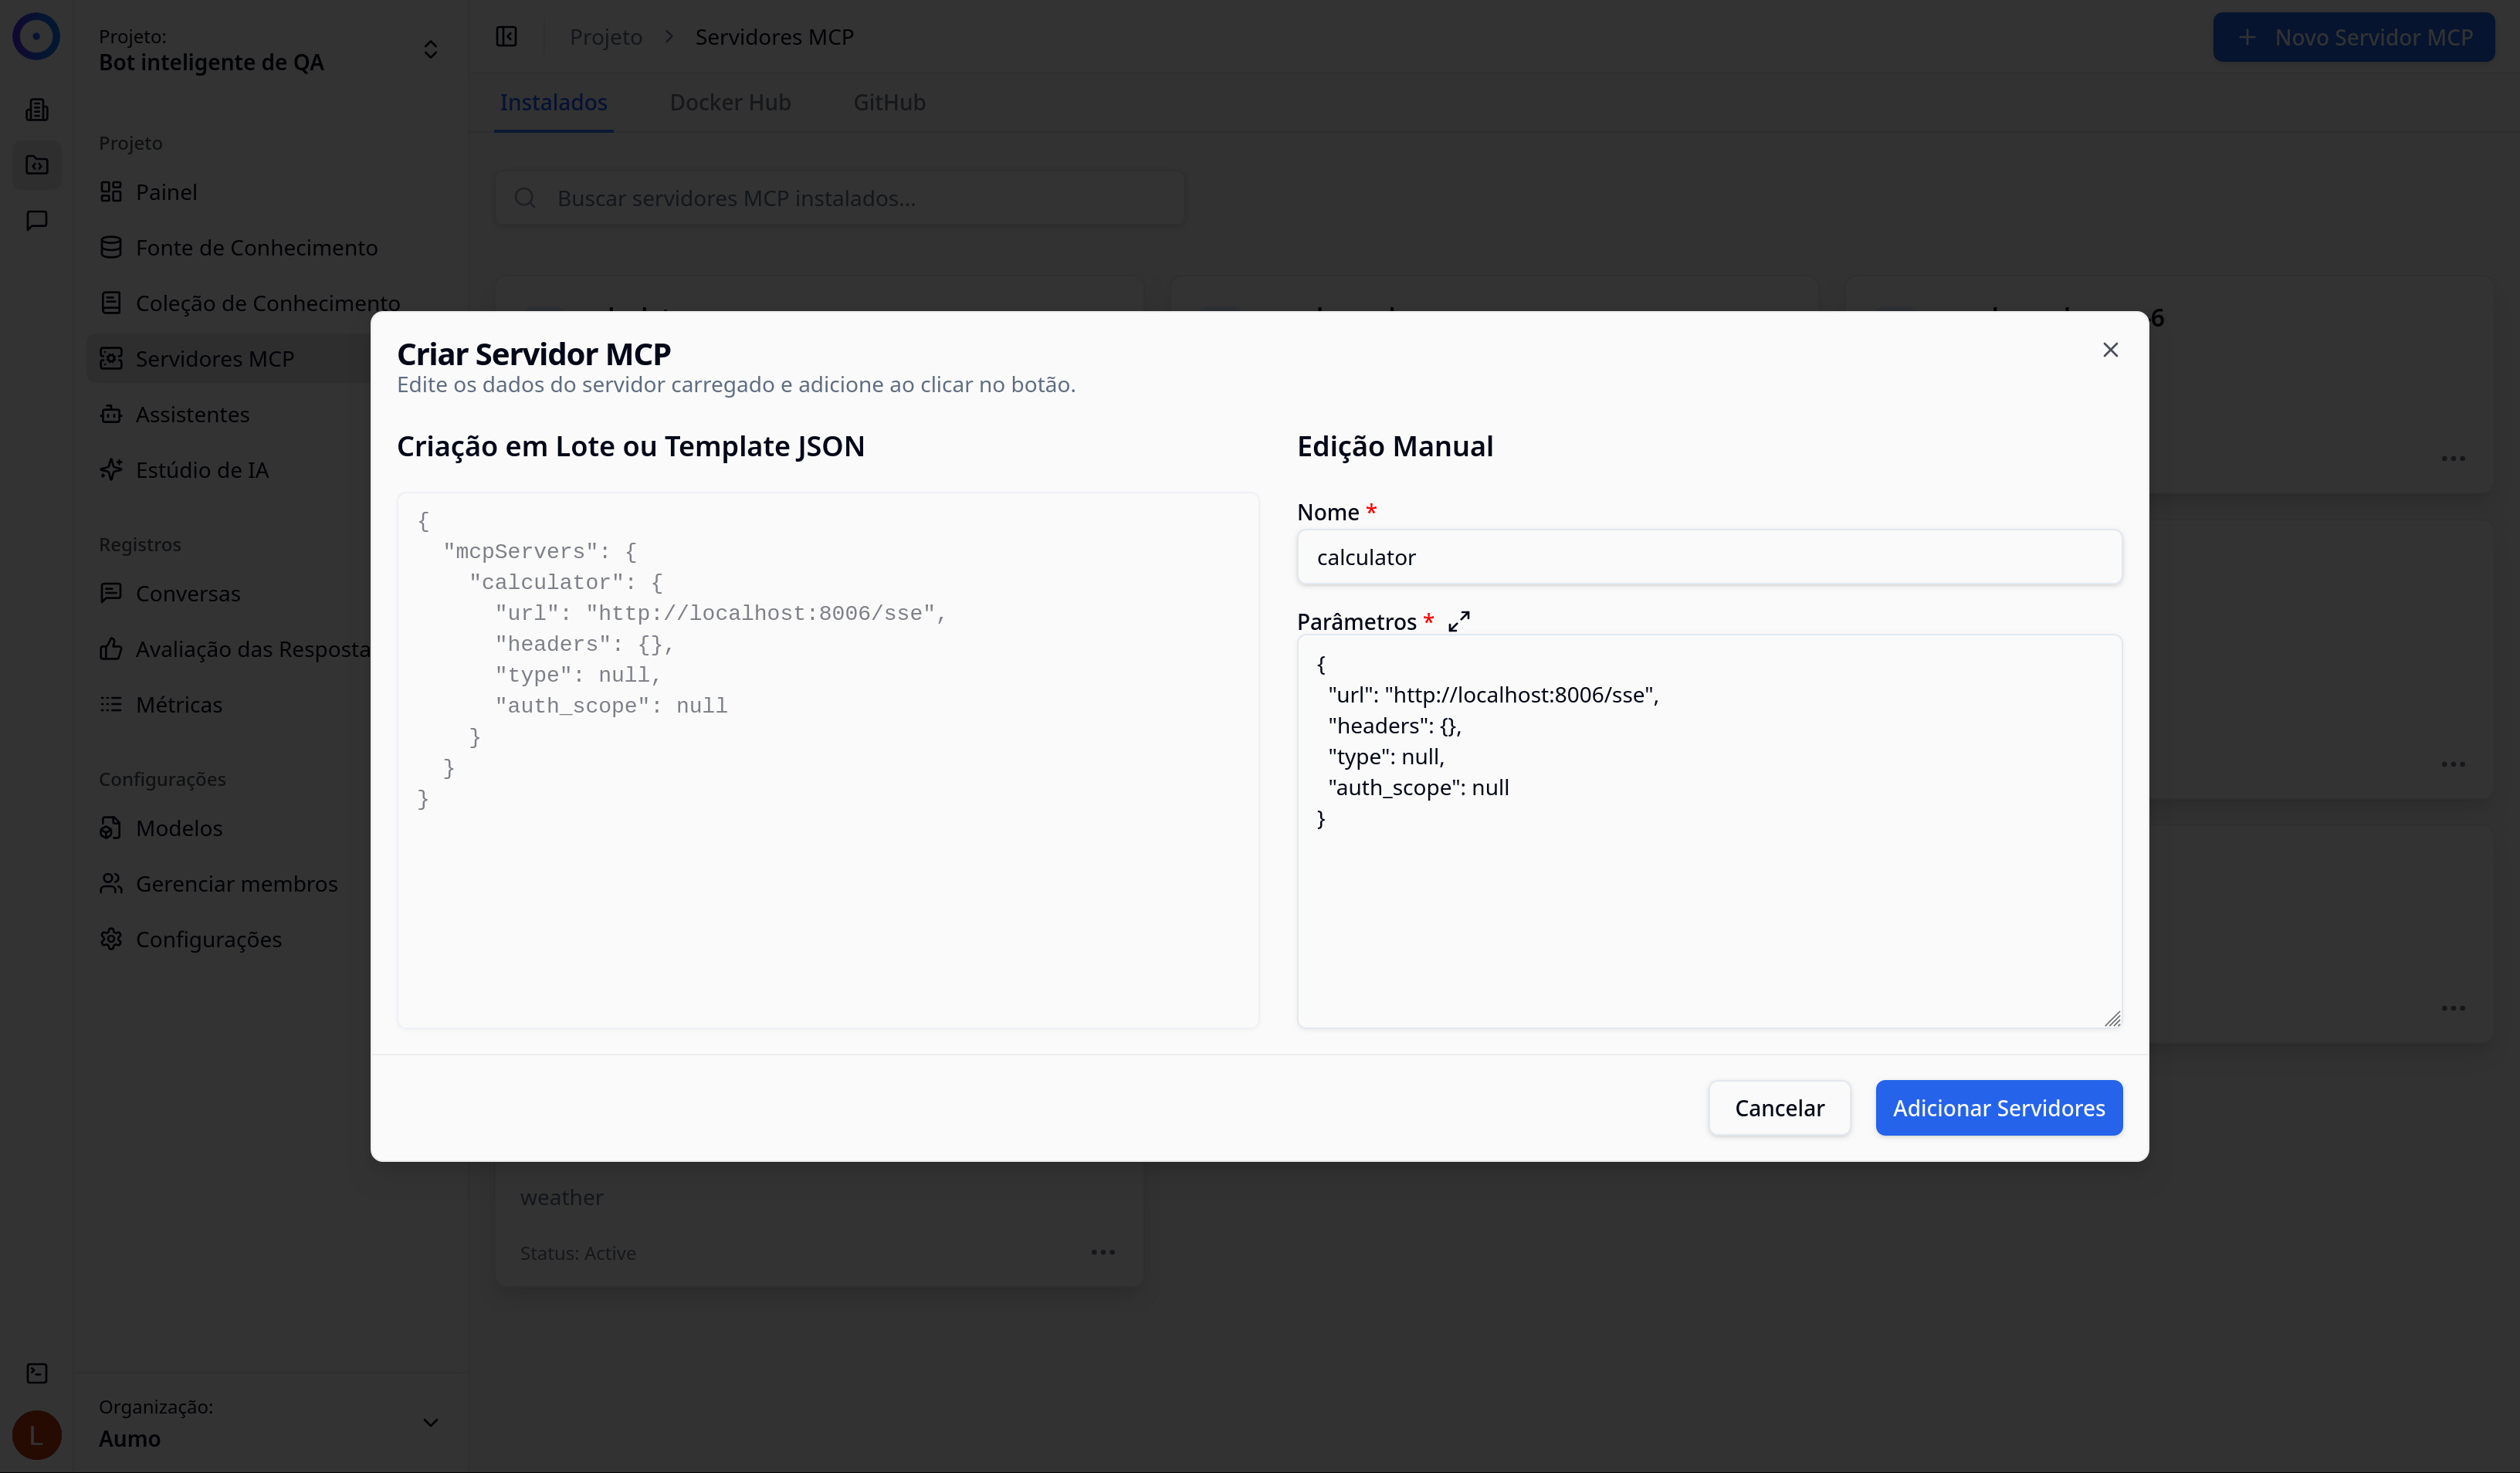Viewport: 2520px width, 1473px height.
Task: Open the chat bubble icon in left rail
Action: click(x=37, y=220)
